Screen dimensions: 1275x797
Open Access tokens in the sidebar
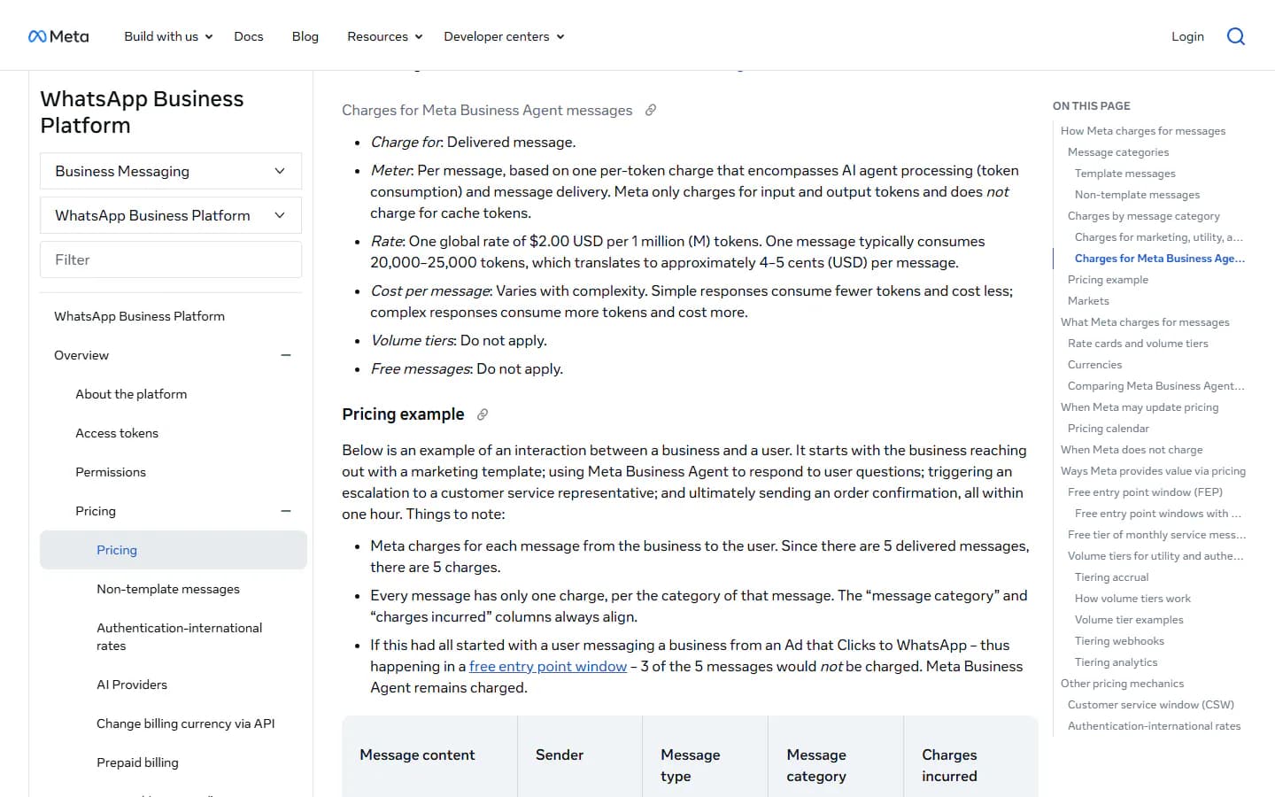(117, 433)
